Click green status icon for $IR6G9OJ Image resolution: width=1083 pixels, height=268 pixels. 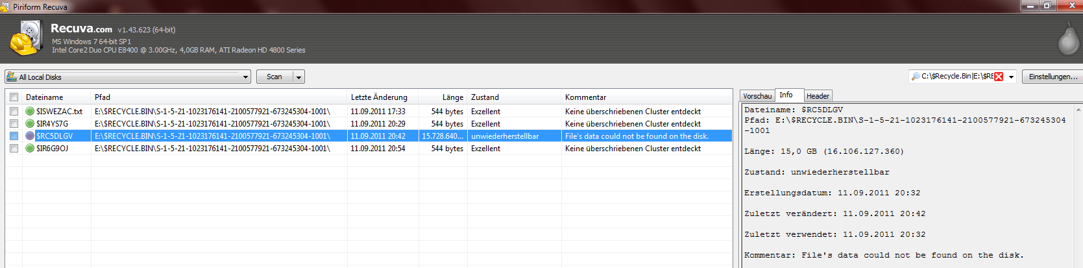(x=30, y=148)
